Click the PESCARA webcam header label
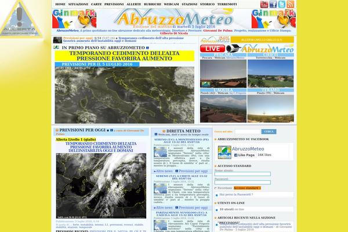The image size is (348, 232). click(x=223, y=55)
